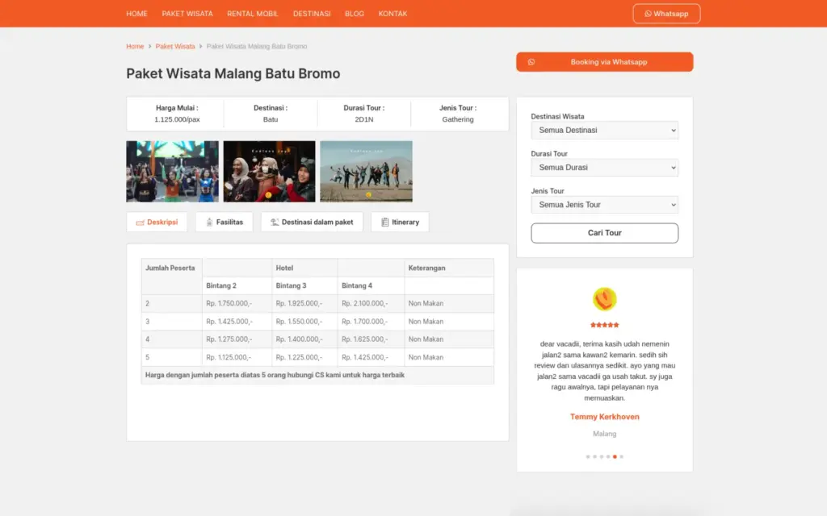827x516 pixels.
Task: Click the reviewer avatar logo in testimonial
Action: (x=604, y=299)
